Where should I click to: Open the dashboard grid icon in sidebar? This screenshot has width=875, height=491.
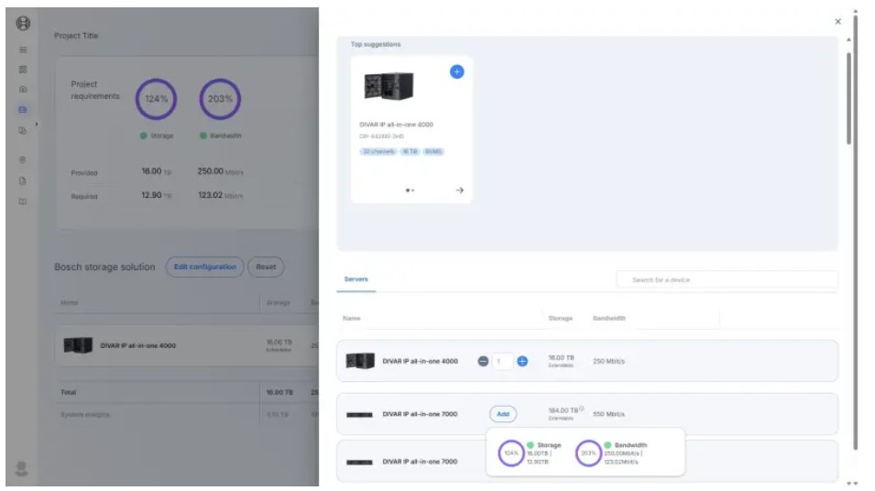tap(23, 70)
